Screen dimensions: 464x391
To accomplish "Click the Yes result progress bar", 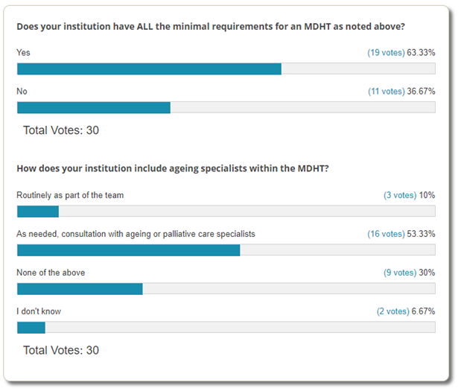I will (x=226, y=69).
